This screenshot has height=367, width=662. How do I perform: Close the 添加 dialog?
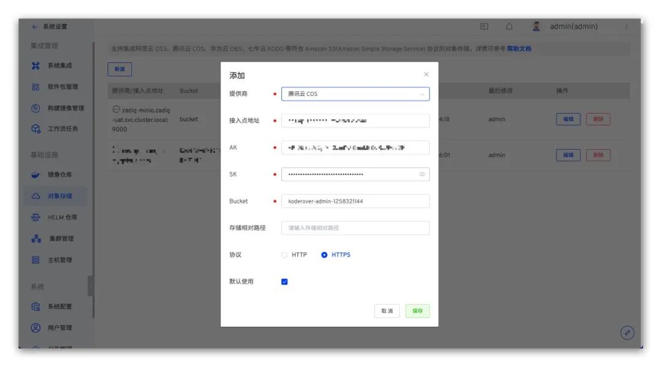click(426, 75)
